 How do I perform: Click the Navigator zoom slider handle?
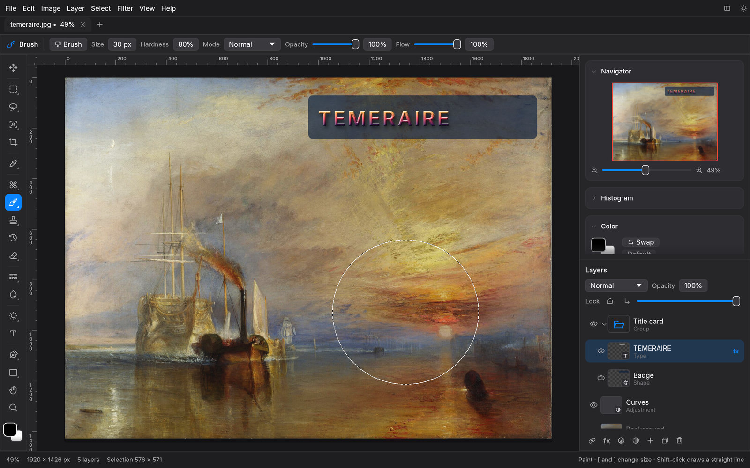pos(645,170)
